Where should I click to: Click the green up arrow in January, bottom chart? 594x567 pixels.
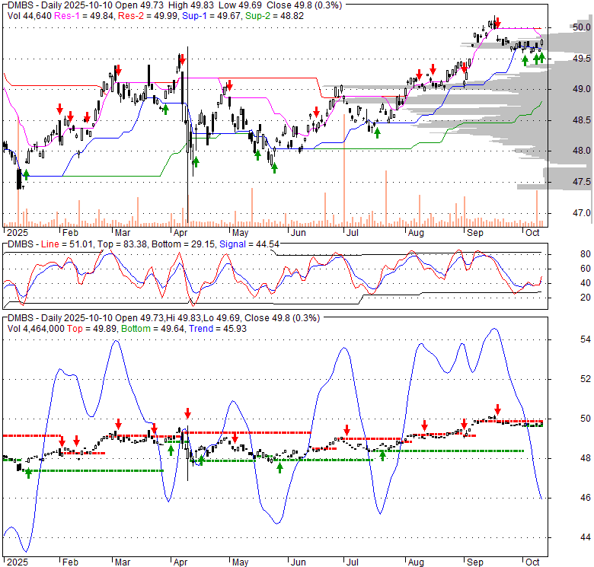click(29, 473)
